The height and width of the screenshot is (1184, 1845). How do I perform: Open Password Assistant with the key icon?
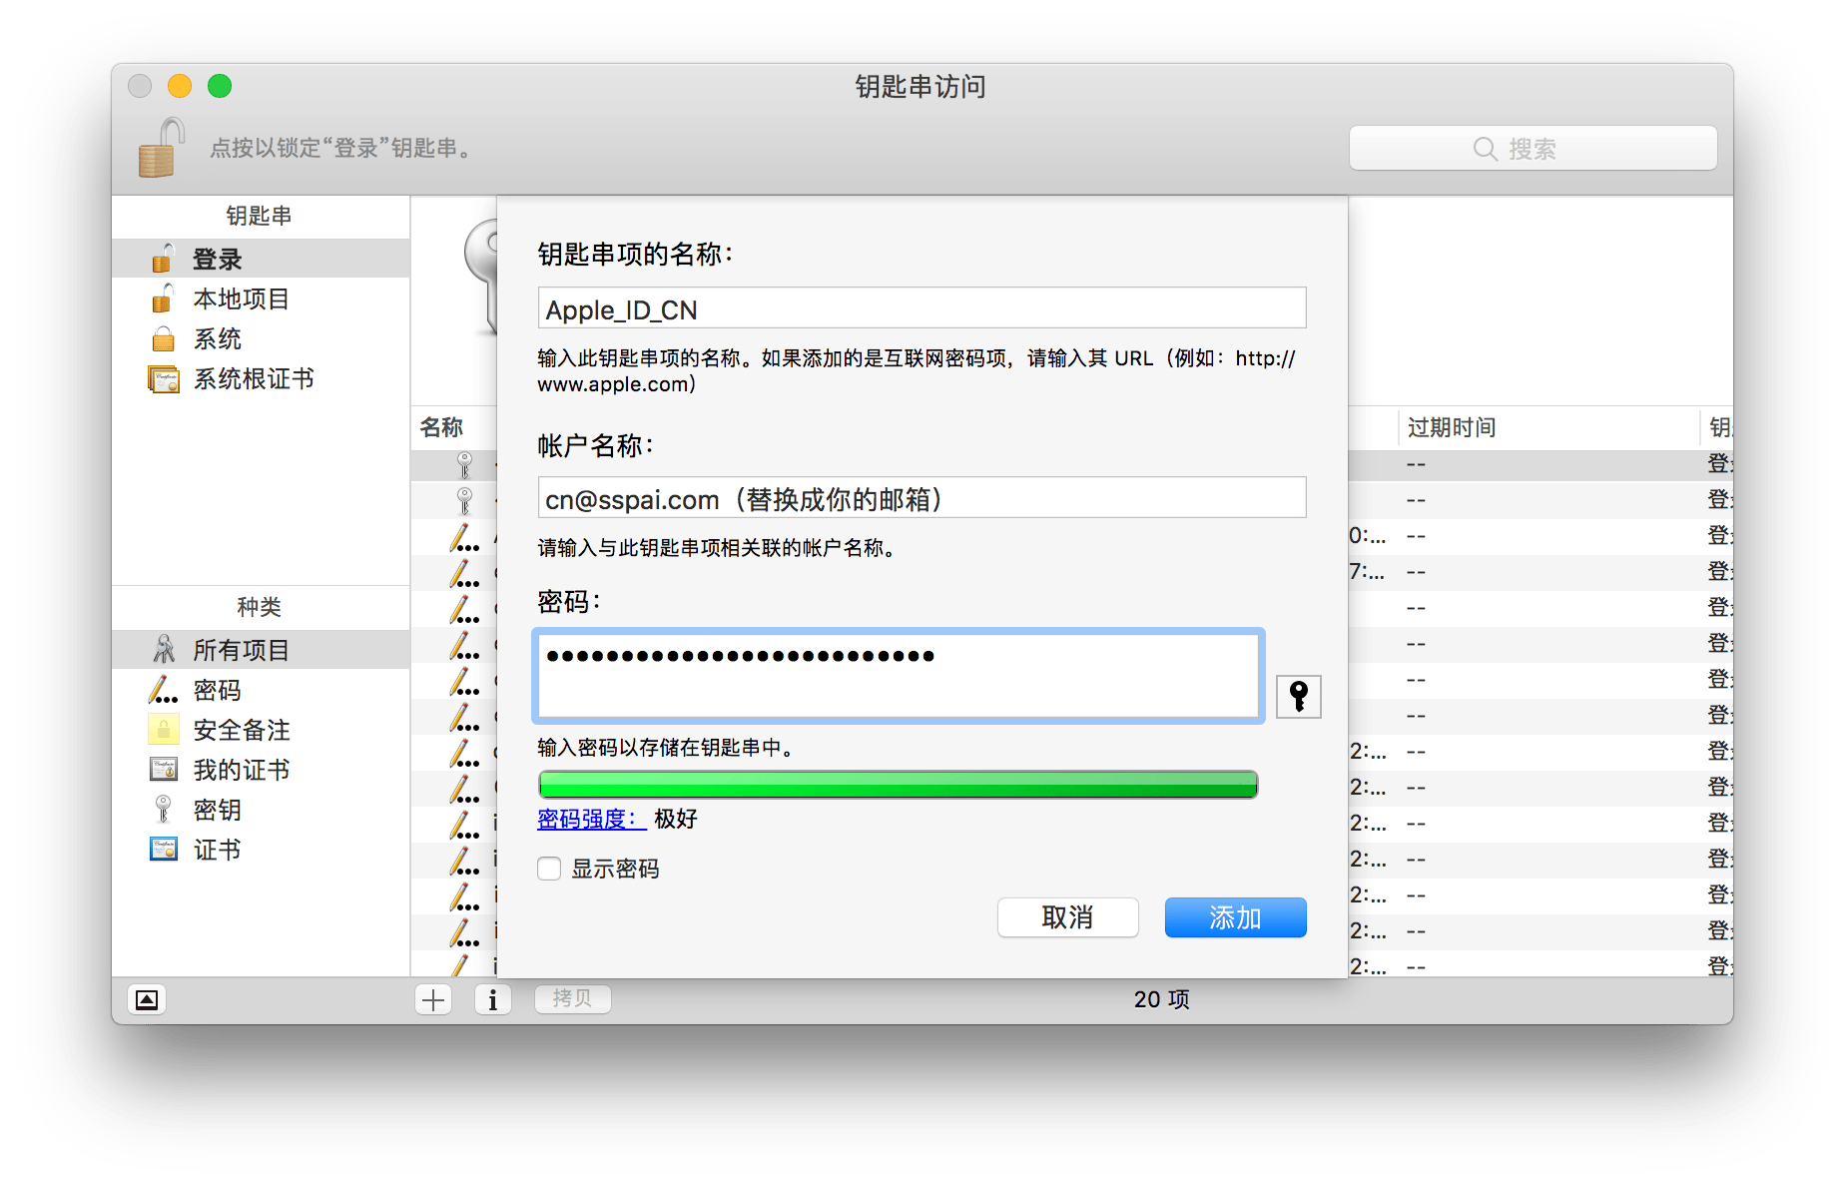tap(1298, 696)
